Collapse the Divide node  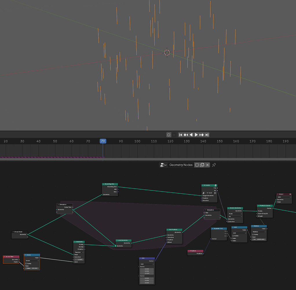pyautogui.click(x=25, y=255)
